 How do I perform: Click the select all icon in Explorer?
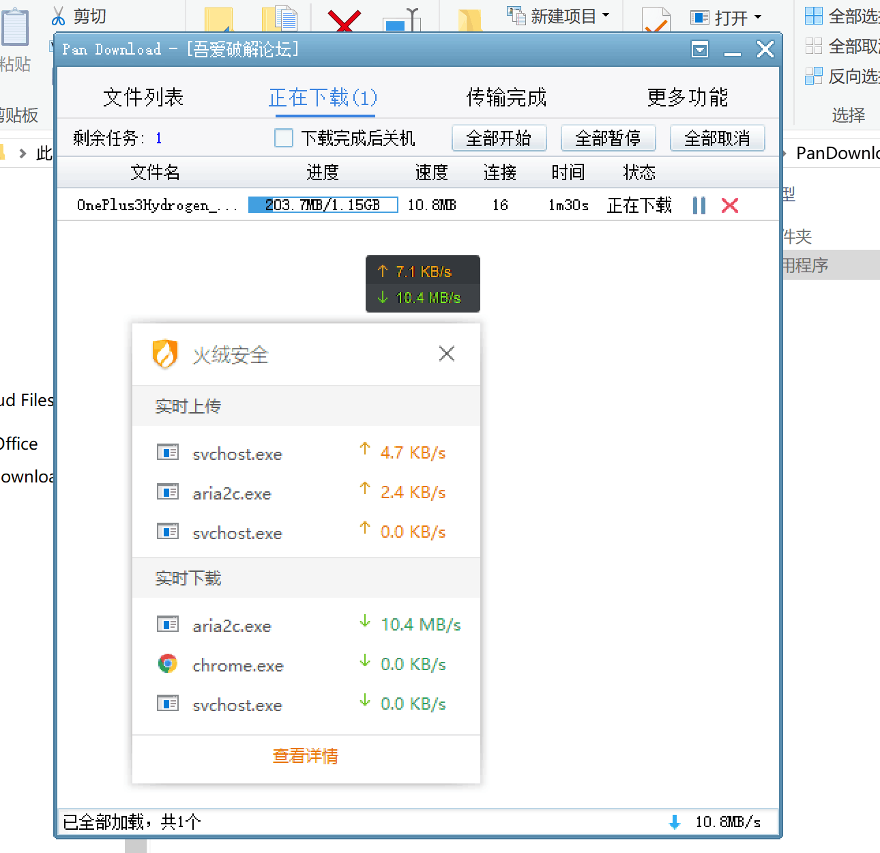(x=814, y=16)
